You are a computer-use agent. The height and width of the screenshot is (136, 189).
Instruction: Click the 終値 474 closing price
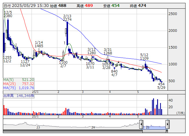coord(138,6)
